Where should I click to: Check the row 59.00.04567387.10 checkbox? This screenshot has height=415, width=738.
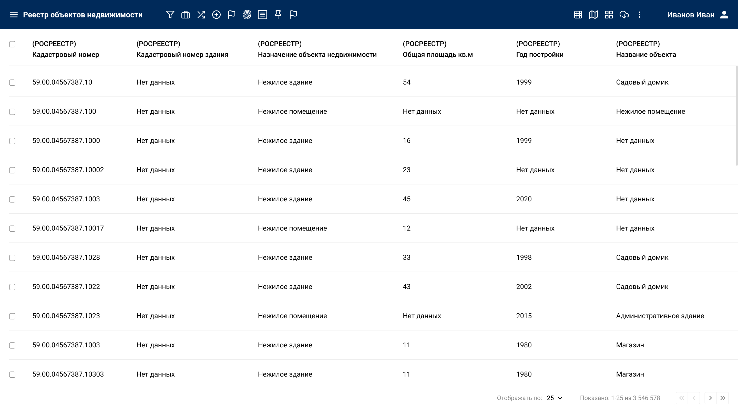pyautogui.click(x=12, y=82)
